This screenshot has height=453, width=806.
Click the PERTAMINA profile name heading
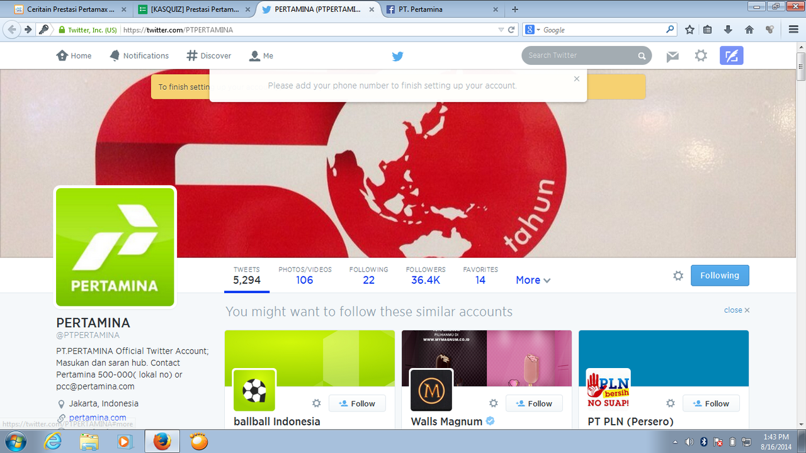(x=93, y=323)
